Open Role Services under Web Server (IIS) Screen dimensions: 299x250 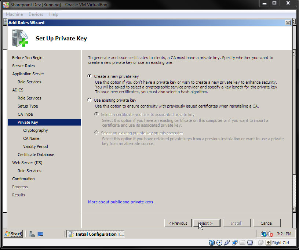pyautogui.click(x=29, y=171)
